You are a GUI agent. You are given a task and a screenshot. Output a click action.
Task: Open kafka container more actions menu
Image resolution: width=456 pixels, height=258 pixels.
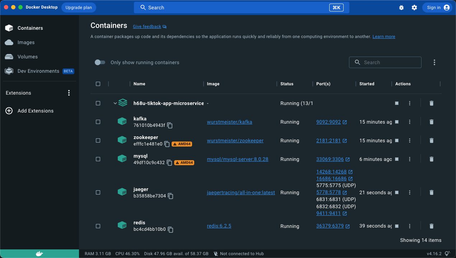point(410,122)
